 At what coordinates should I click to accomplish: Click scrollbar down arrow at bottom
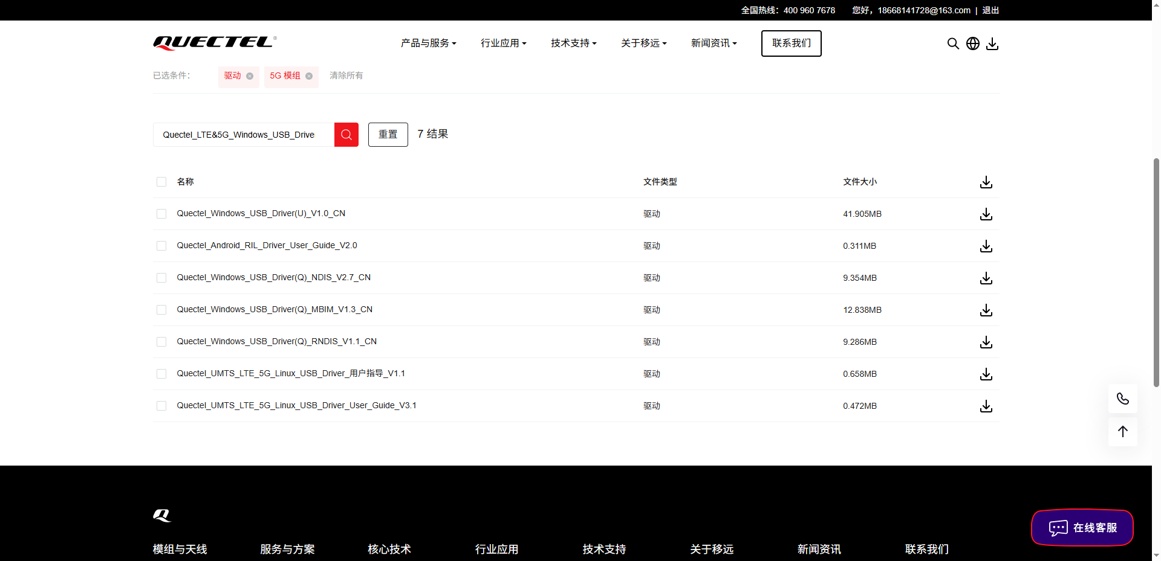point(1156,556)
